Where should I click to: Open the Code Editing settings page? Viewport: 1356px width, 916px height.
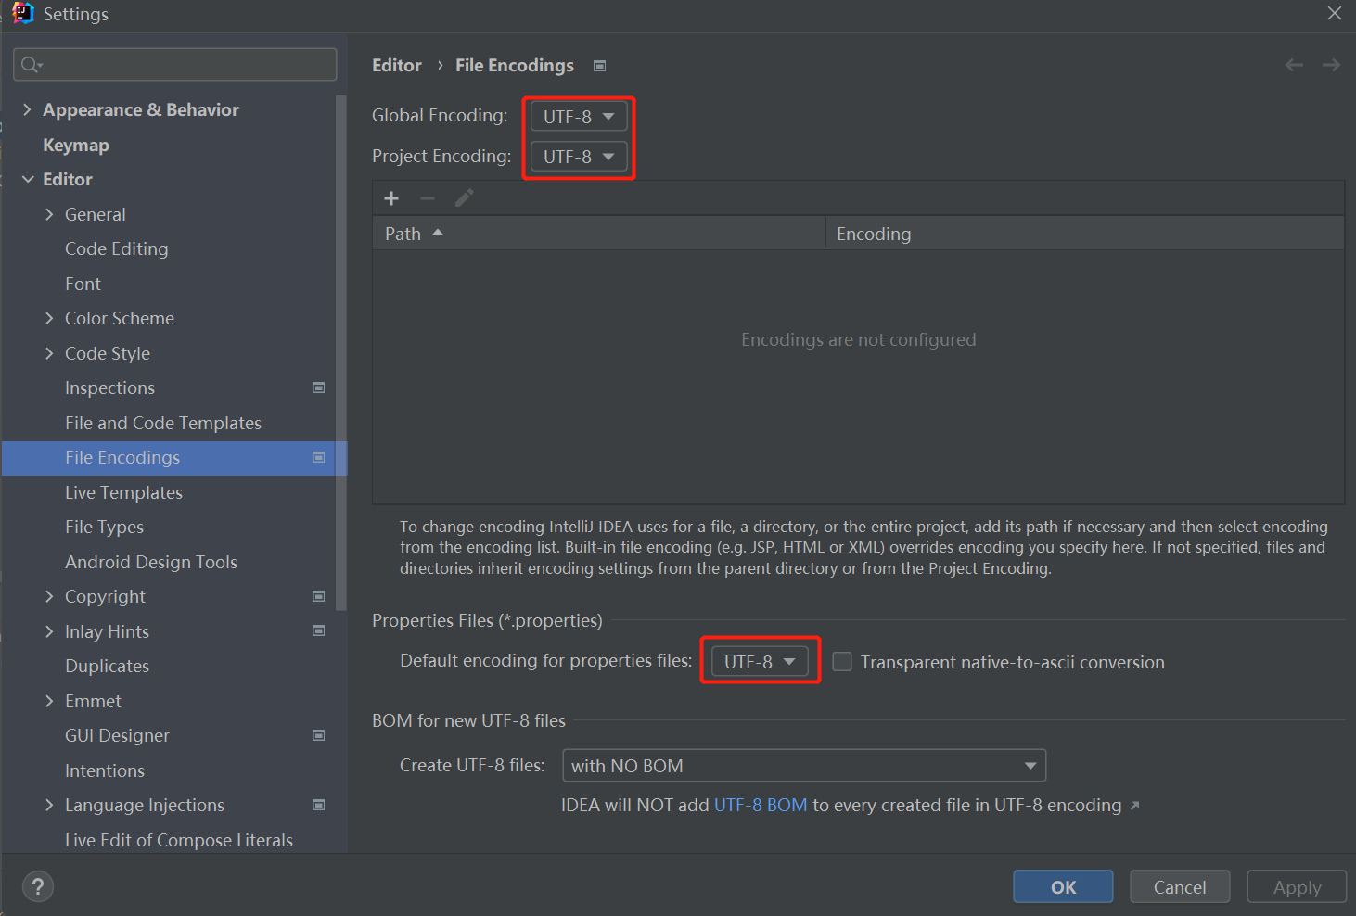pyautogui.click(x=117, y=248)
